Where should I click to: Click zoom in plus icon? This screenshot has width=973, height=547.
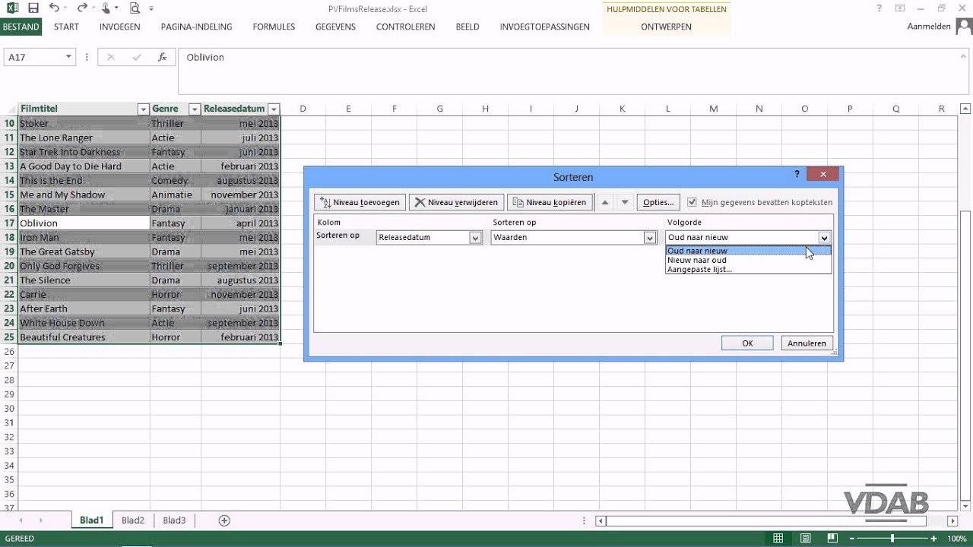point(933,539)
